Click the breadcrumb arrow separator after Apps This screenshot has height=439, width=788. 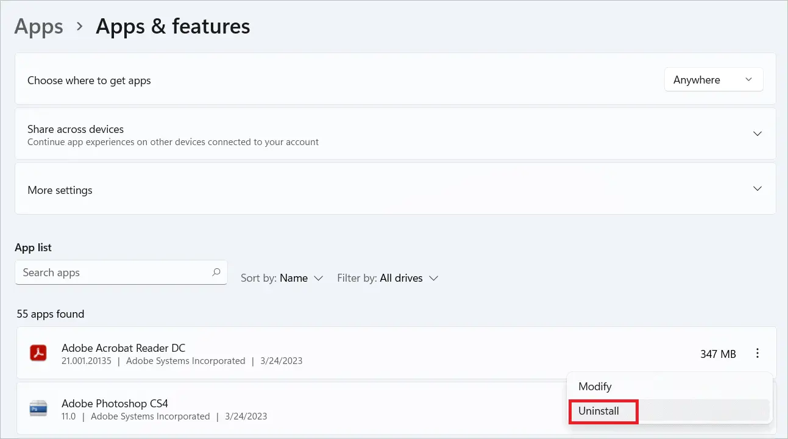[79, 26]
